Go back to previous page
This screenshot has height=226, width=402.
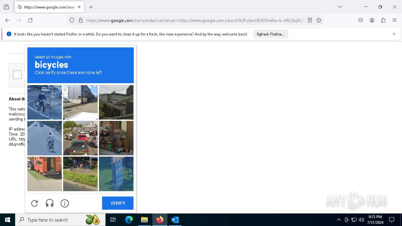click(x=8, y=20)
